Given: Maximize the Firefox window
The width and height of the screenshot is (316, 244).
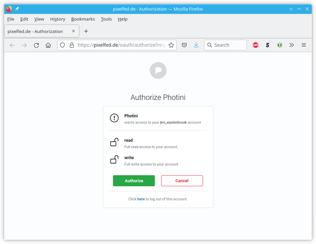Looking at the screenshot, I should coord(299,9).
